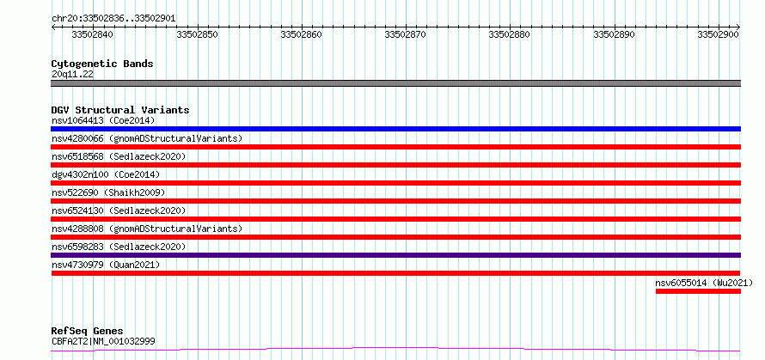The image size is (765, 360).
Task: Select the red nsv4730979 variant bar
Action: click(395, 273)
